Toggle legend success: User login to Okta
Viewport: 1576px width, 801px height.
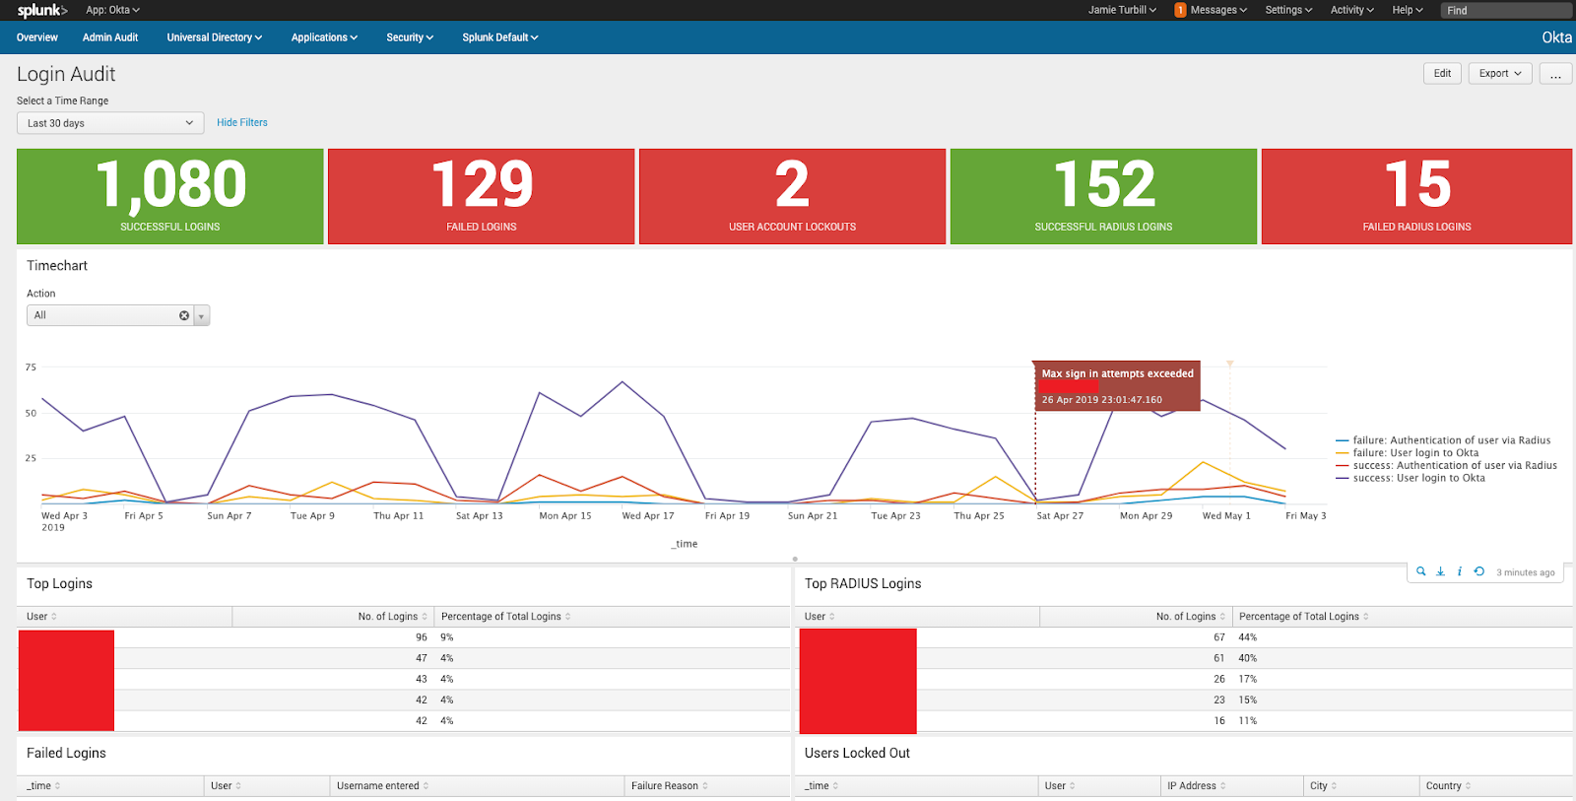coord(1411,478)
